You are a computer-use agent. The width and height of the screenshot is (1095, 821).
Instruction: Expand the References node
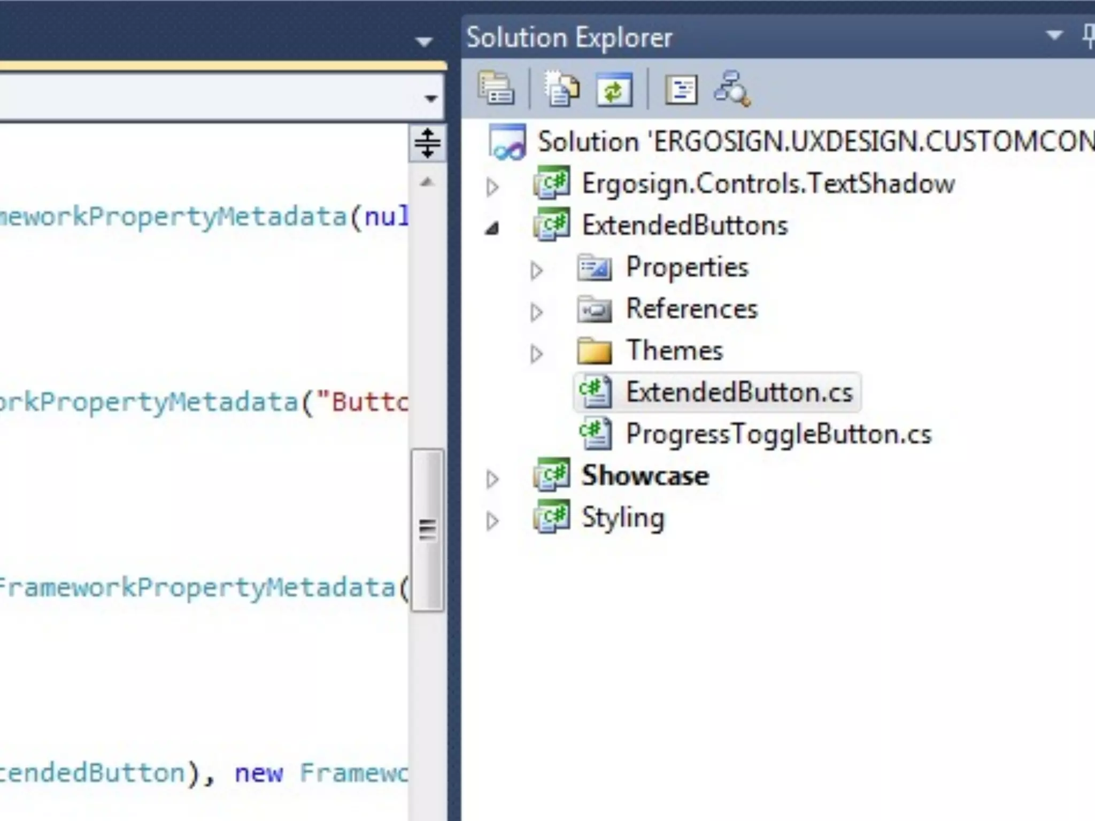[x=536, y=312]
